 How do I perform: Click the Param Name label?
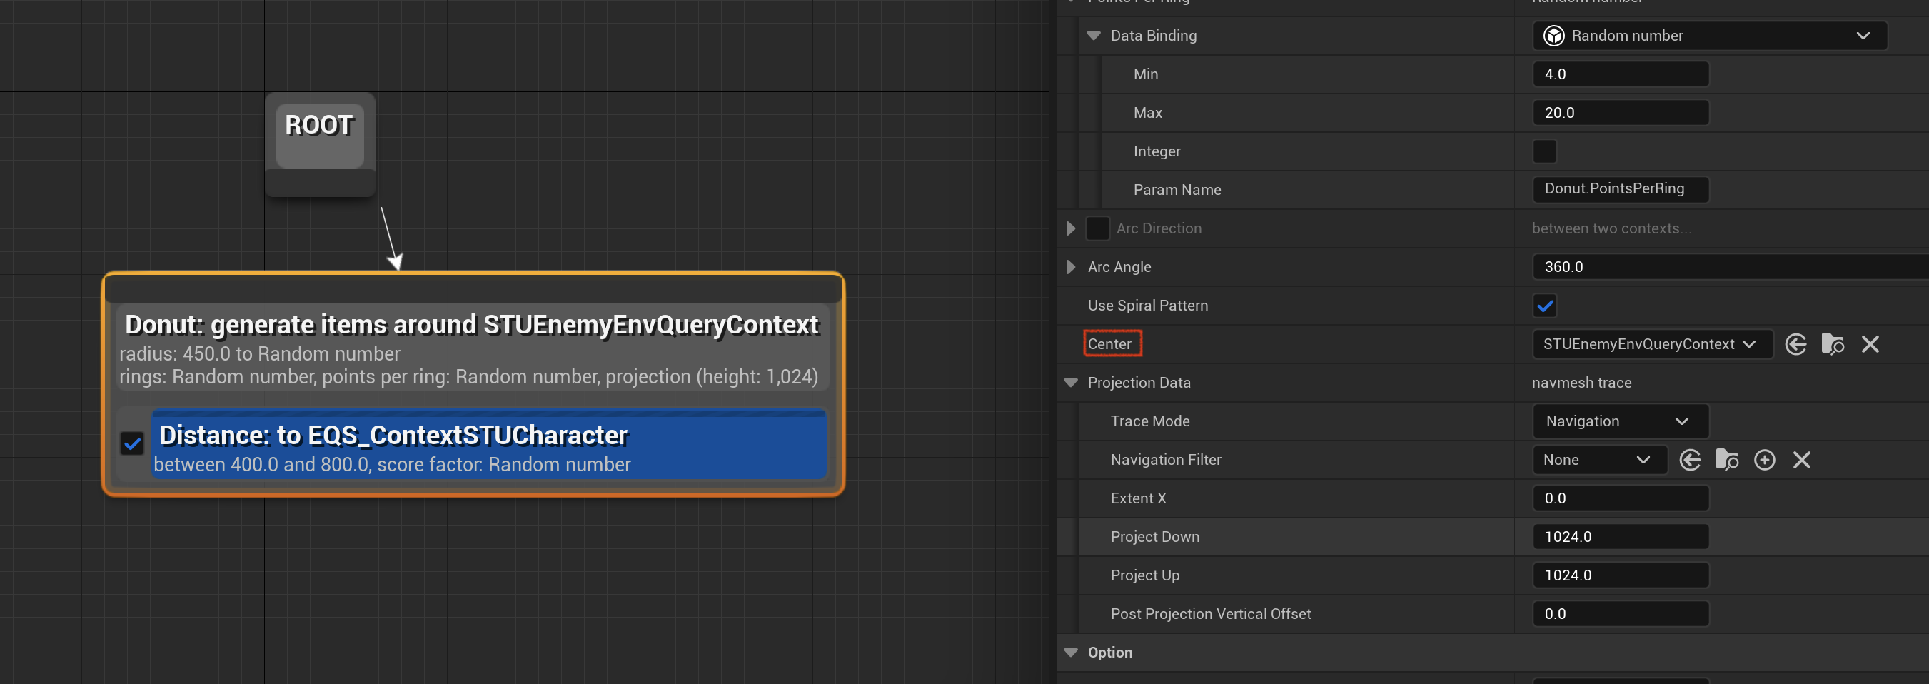(1177, 191)
